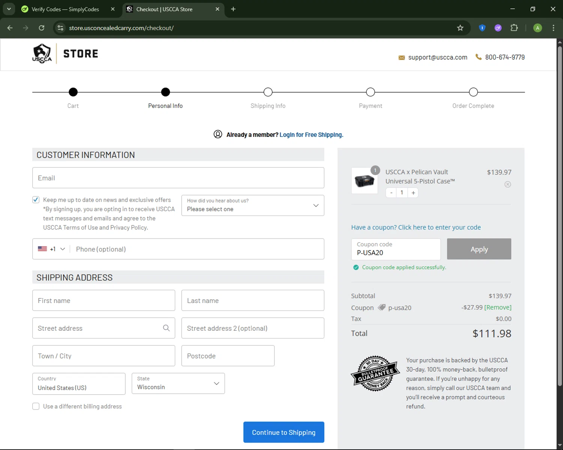Screen dimensions: 563x450
Task: Focus the Email input field
Action: (x=178, y=178)
